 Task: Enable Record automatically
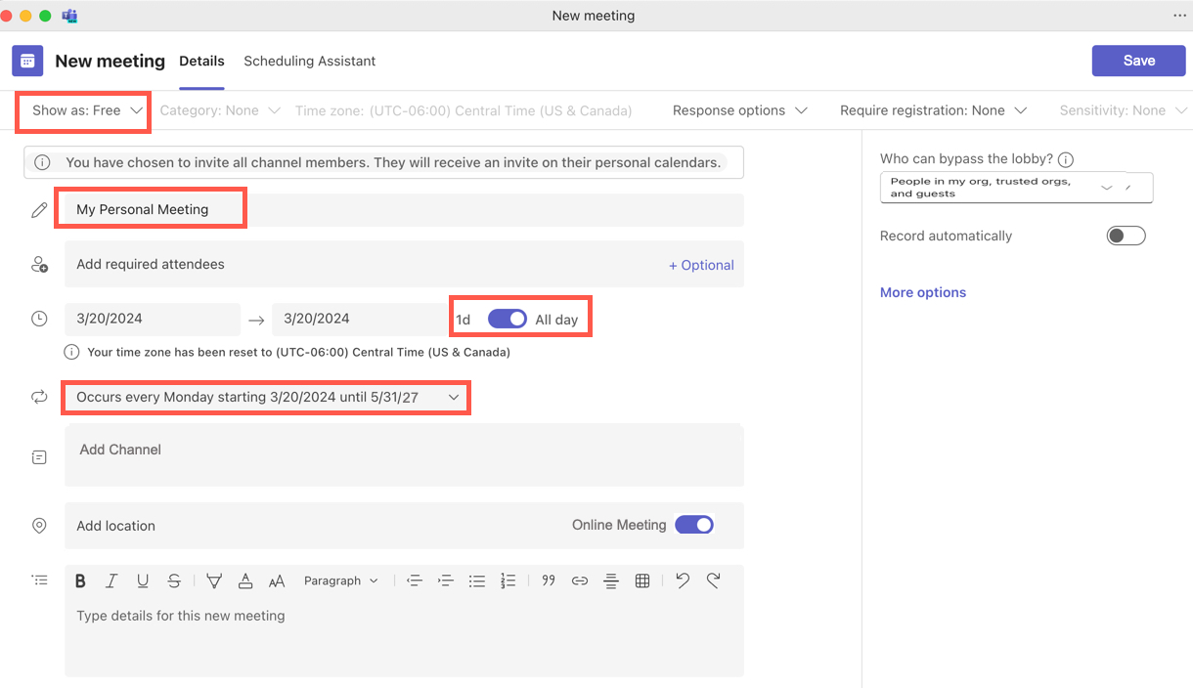(1125, 236)
